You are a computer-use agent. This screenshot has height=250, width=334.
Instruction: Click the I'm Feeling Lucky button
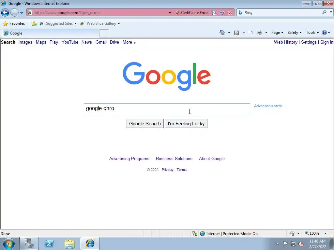pyautogui.click(x=186, y=123)
